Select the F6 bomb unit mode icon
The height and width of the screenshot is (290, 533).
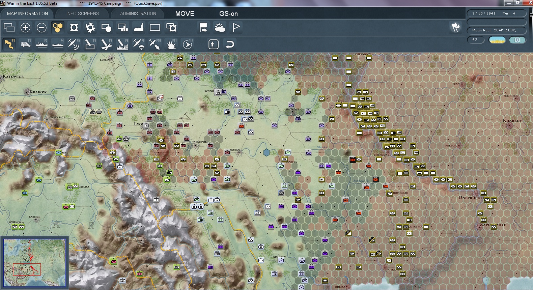[x=90, y=44]
